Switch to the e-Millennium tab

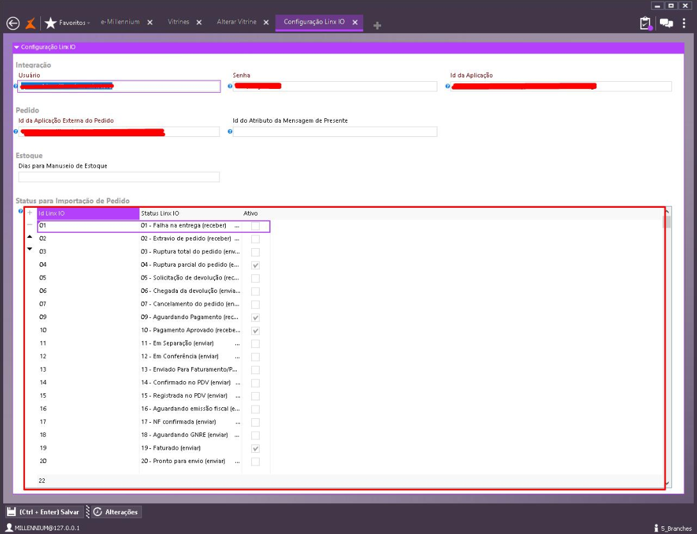click(120, 22)
